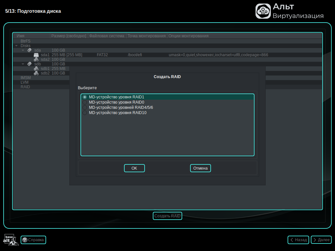Click the BaseALT logo icon
The width and height of the screenshot is (335, 251).
tap(11, 240)
